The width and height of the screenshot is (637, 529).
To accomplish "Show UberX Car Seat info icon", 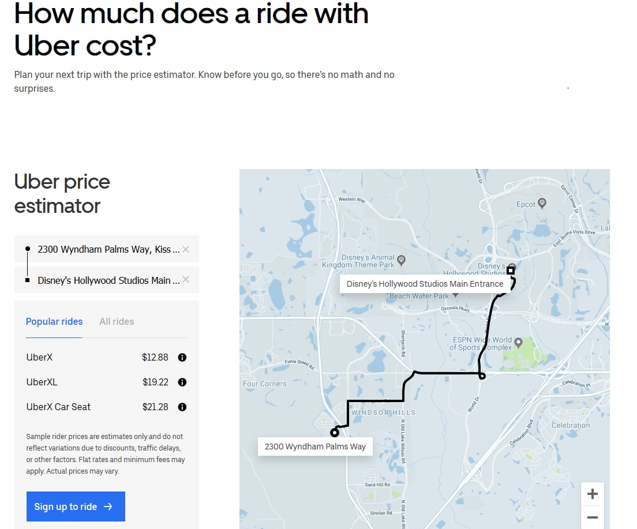I will tap(182, 407).
